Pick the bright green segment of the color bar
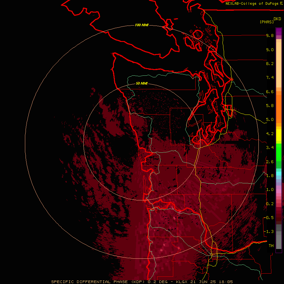This screenshot has height=284, width=284. pos(279,152)
